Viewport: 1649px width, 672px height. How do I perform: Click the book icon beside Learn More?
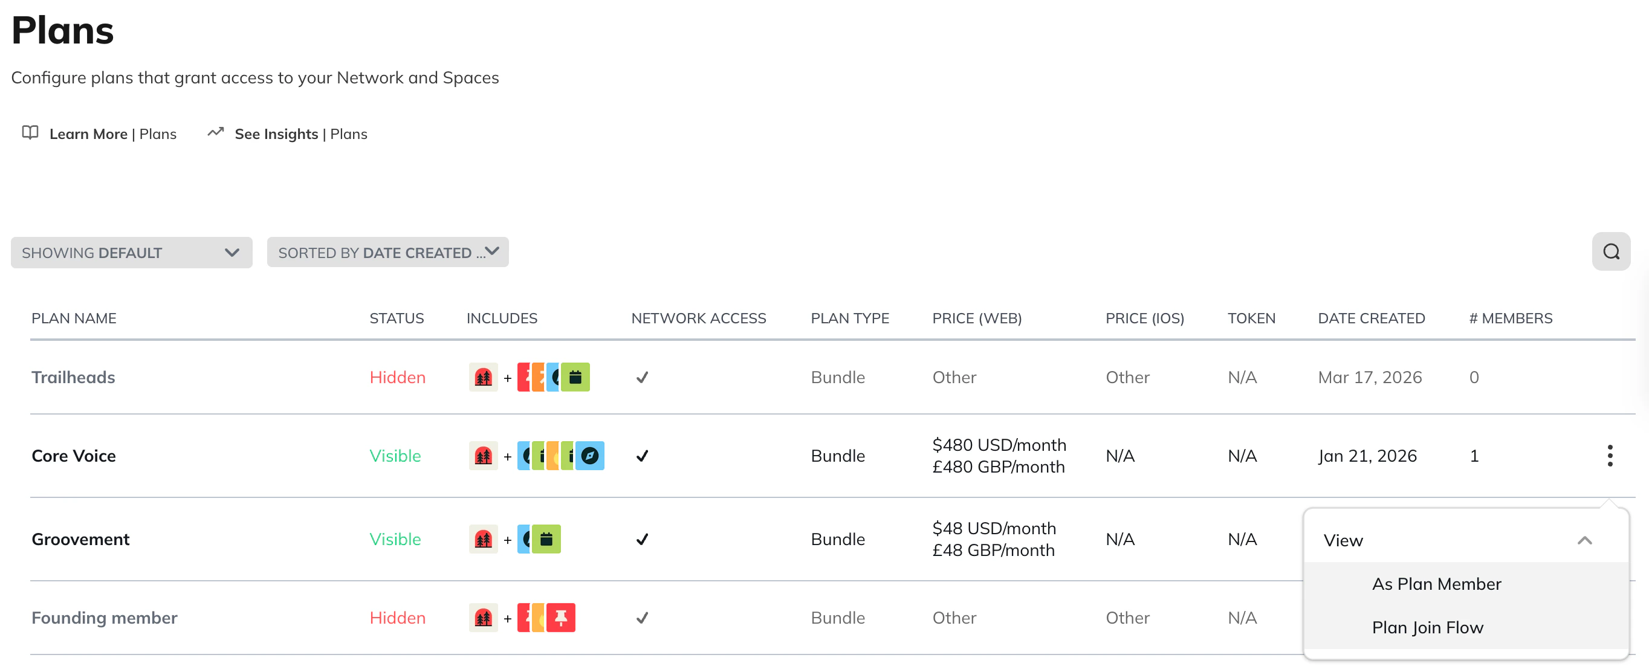[x=30, y=133]
